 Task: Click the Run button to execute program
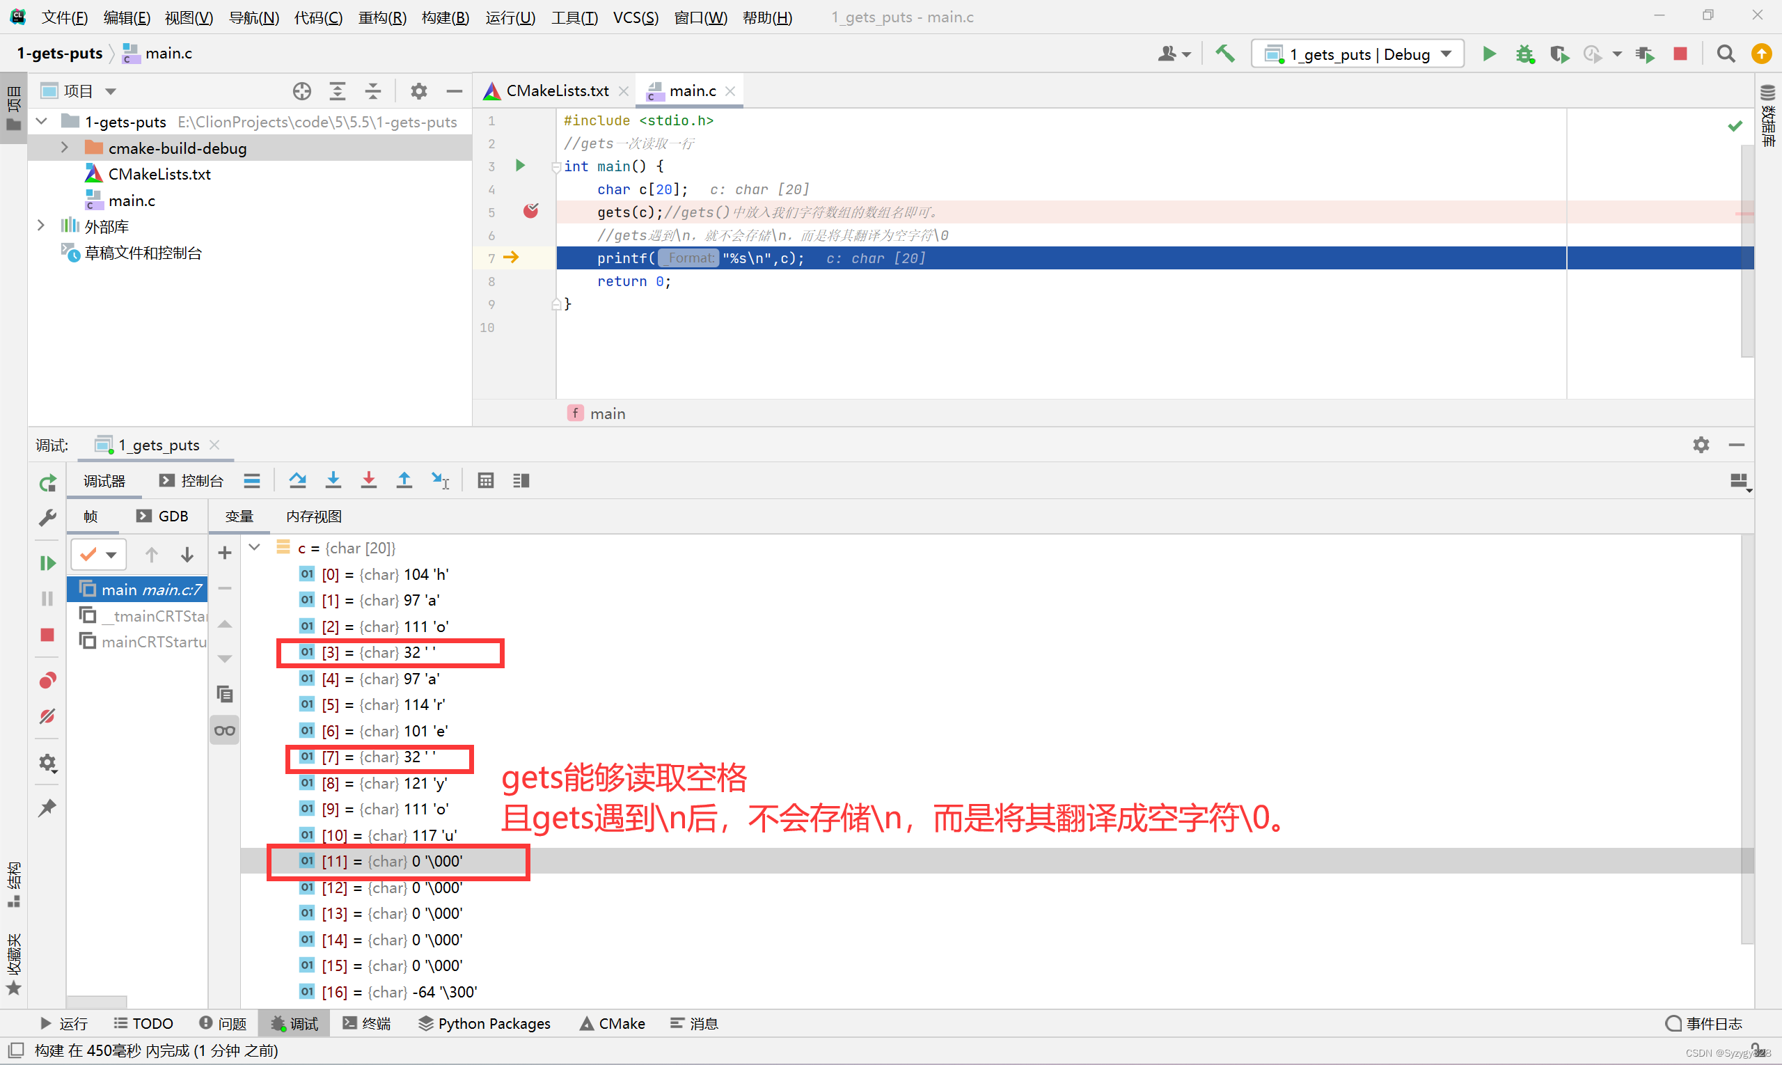(1488, 53)
